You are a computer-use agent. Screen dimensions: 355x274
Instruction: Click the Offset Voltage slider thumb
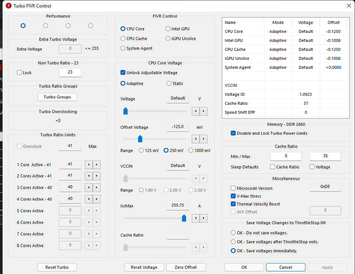(140, 139)
